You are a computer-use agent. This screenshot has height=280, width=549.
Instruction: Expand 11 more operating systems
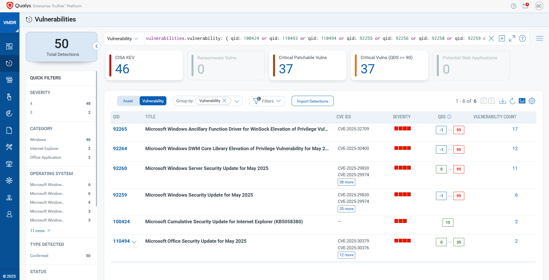40,231
